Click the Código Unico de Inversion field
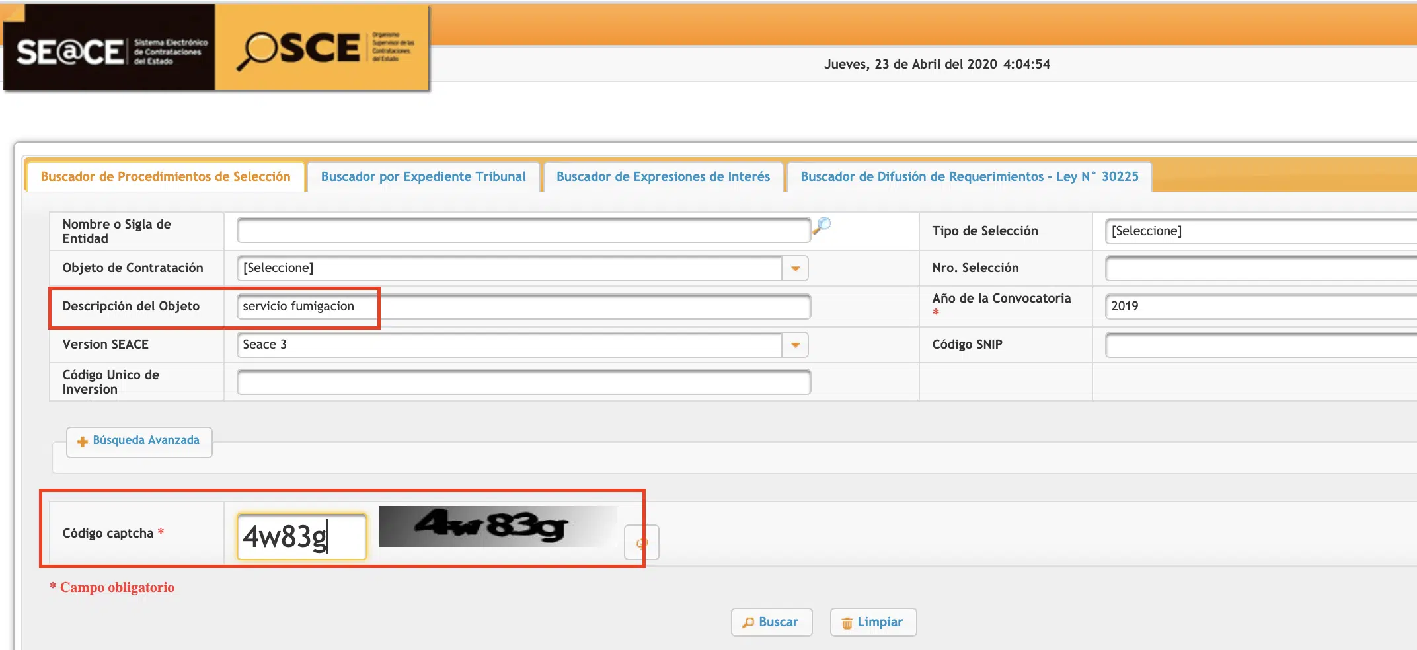Viewport: 1417px width, 650px height. (523, 382)
